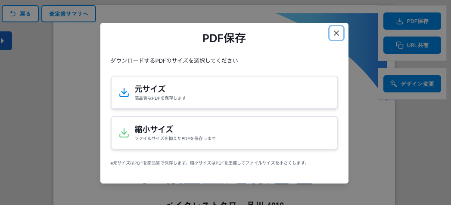This screenshot has height=205, width=451.
Task: Click the magic wand icon for デザイン変更
Action: [x=393, y=84]
